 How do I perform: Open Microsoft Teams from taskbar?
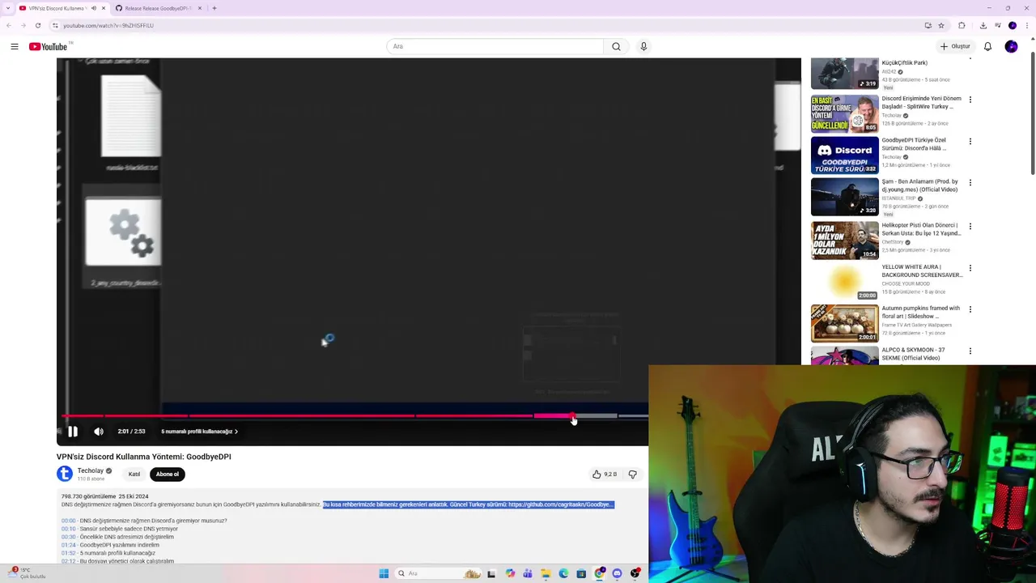click(528, 573)
